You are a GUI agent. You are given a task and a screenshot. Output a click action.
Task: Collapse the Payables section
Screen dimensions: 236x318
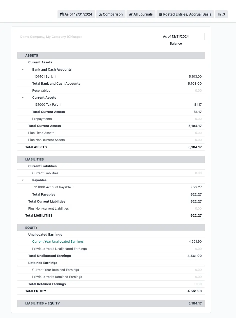(x=23, y=180)
